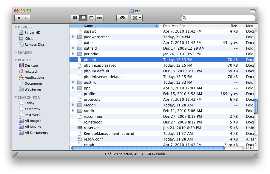Show files from Past Week search
Image resolution: width=270 pixels, height=174 pixels.
point(30,115)
